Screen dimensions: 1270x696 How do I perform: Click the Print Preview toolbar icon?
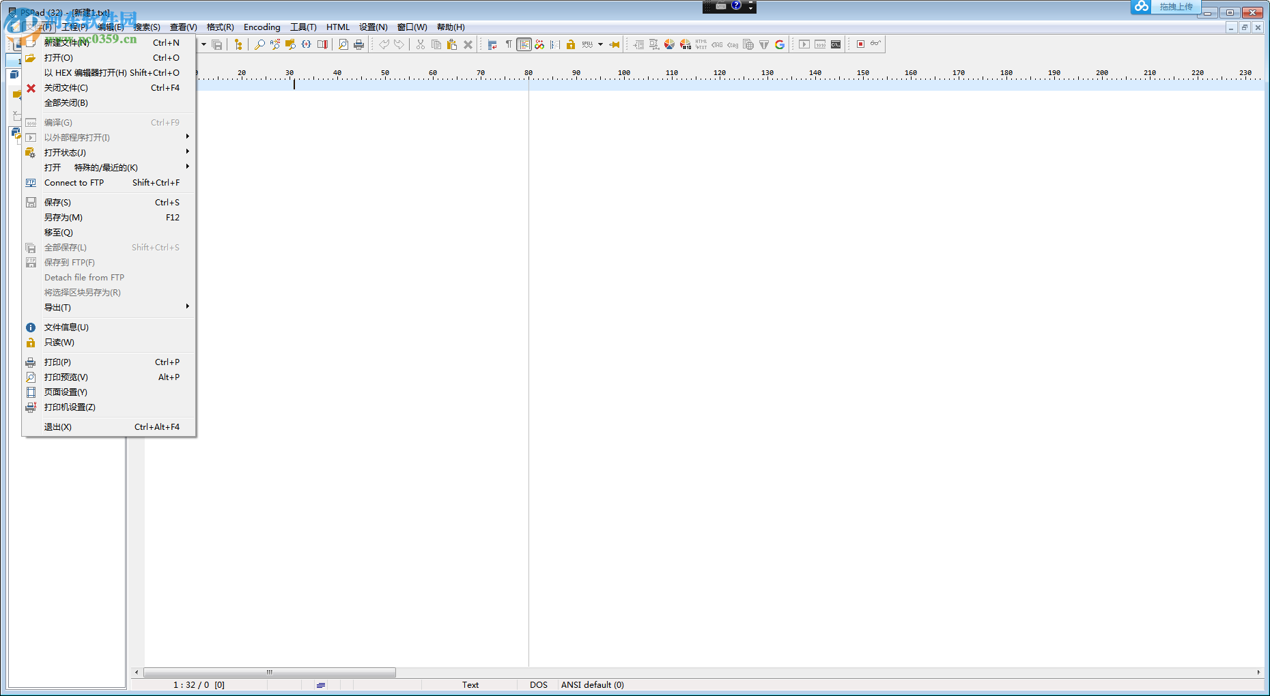click(343, 45)
